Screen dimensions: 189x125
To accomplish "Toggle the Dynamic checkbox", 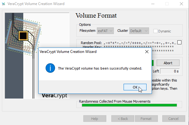I will click(x=155, y=31).
